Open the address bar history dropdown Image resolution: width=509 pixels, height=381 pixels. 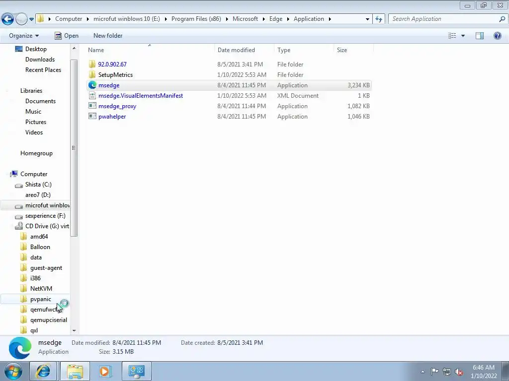click(367, 19)
